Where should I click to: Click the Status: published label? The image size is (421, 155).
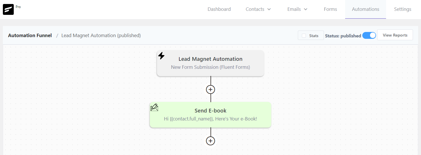click(343, 36)
